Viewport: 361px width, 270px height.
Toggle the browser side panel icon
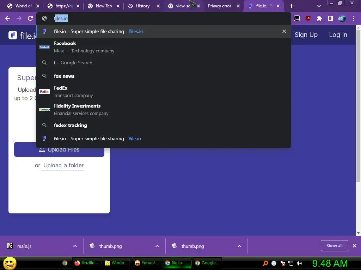coord(330,18)
